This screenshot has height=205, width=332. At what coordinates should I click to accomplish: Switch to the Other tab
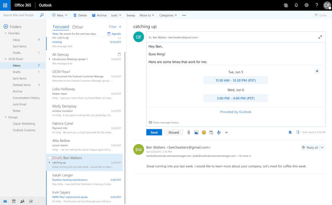click(78, 27)
